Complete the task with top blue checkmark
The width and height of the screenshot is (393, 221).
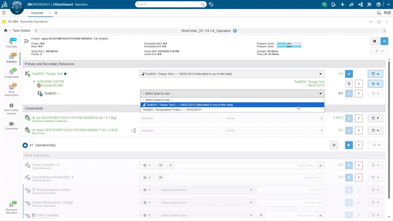tap(384, 41)
